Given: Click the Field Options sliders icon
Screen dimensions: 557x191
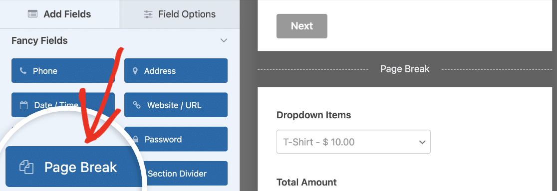Looking at the screenshot, I should pyautogui.click(x=148, y=14).
